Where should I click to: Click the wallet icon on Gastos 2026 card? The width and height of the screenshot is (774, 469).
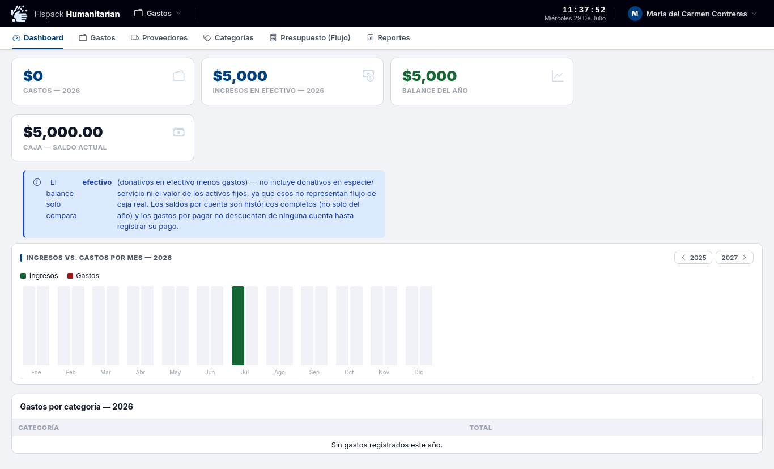pos(178,76)
